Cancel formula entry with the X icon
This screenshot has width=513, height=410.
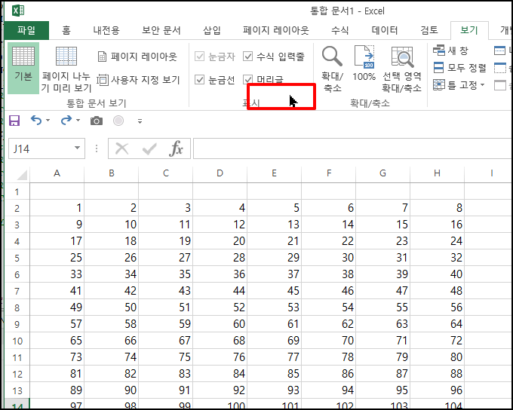[122, 148]
